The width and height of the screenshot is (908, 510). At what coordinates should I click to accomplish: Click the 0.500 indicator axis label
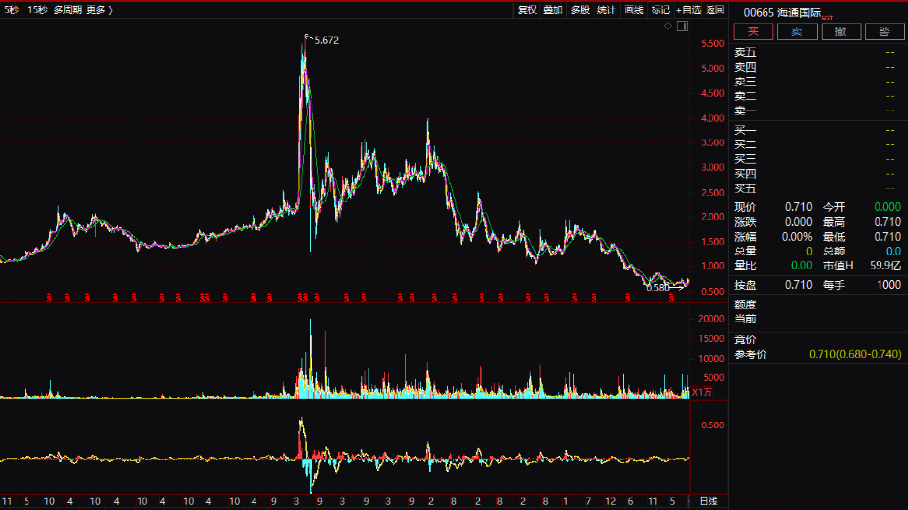712,425
